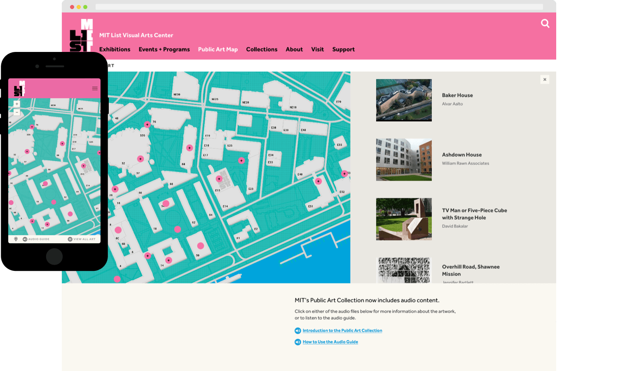Tap View All Art on the phone bottom bar
618x371 pixels.
(x=82, y=239)
